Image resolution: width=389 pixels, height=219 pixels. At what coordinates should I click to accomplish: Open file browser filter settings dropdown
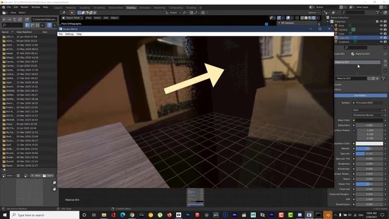coord(55,25)
